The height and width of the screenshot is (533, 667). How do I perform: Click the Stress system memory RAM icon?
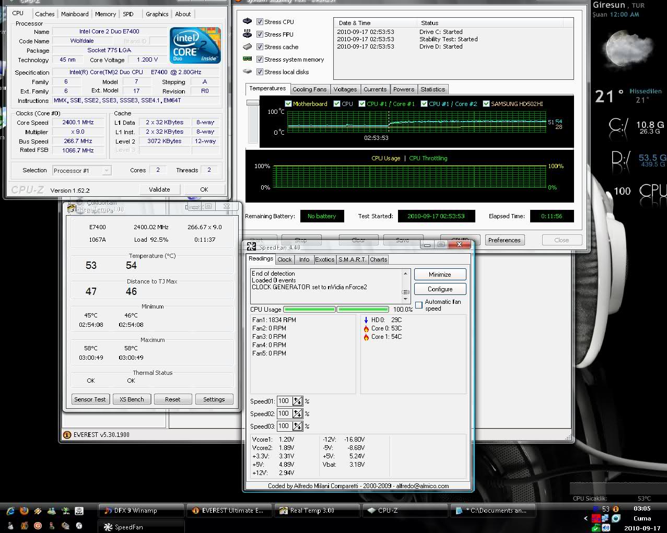pyautogui.click(x=248, y=59)
